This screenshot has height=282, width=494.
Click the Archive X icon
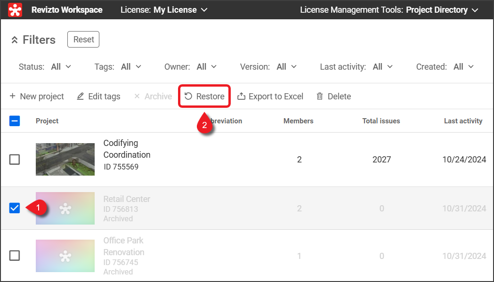coord(137,97)
